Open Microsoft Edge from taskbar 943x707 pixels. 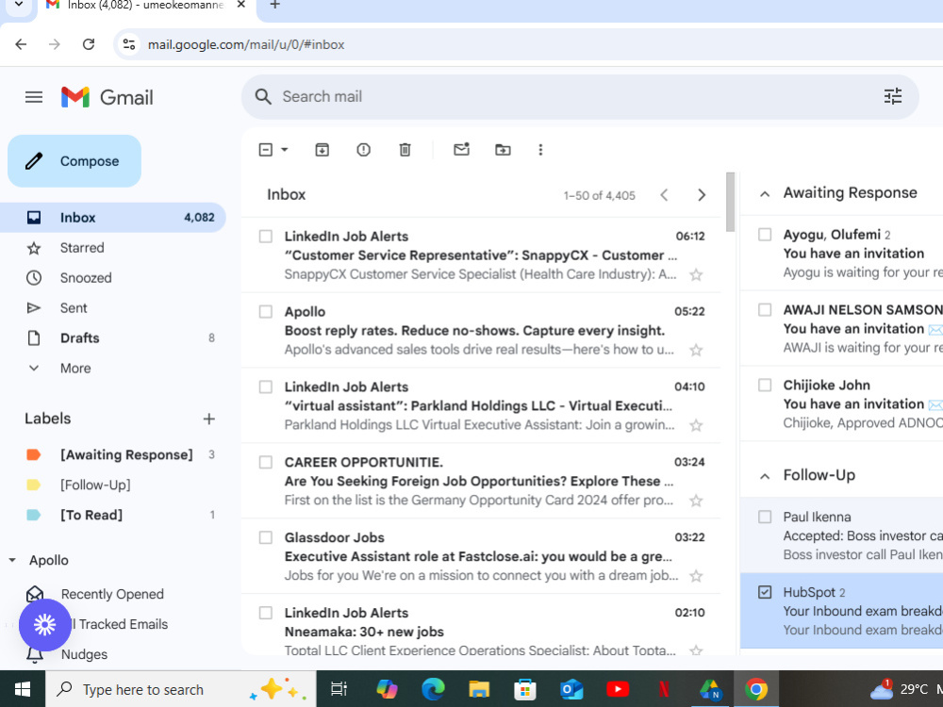(x=433, y=689)
